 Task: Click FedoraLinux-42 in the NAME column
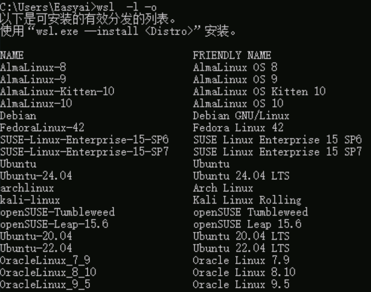point(42,128)
